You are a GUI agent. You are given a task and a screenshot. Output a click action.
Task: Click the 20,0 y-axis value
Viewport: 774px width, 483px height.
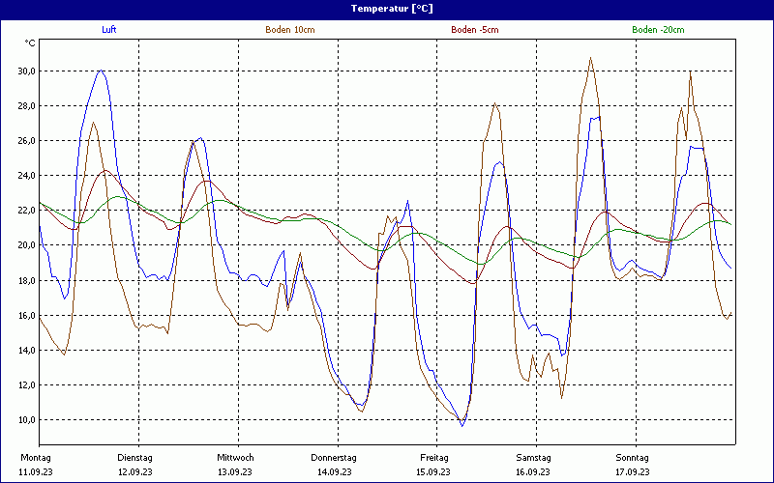point(26,245)
